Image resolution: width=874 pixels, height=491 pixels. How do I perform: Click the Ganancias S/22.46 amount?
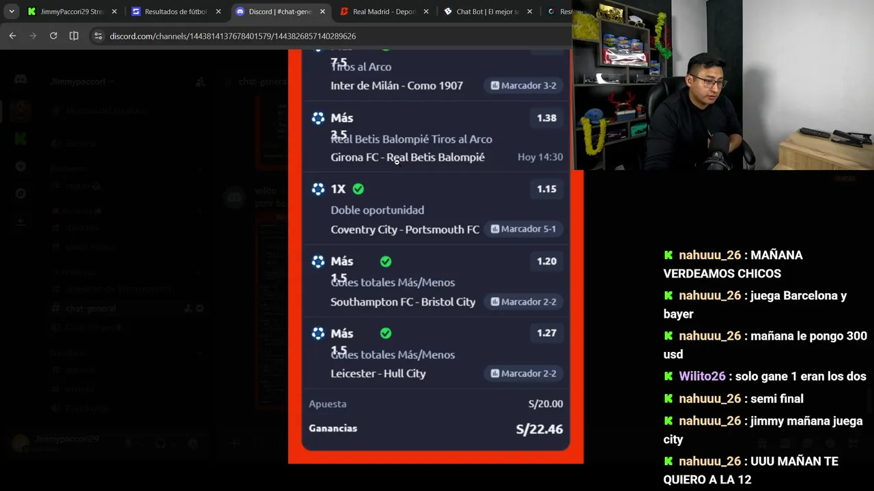[x=539, y=429]
